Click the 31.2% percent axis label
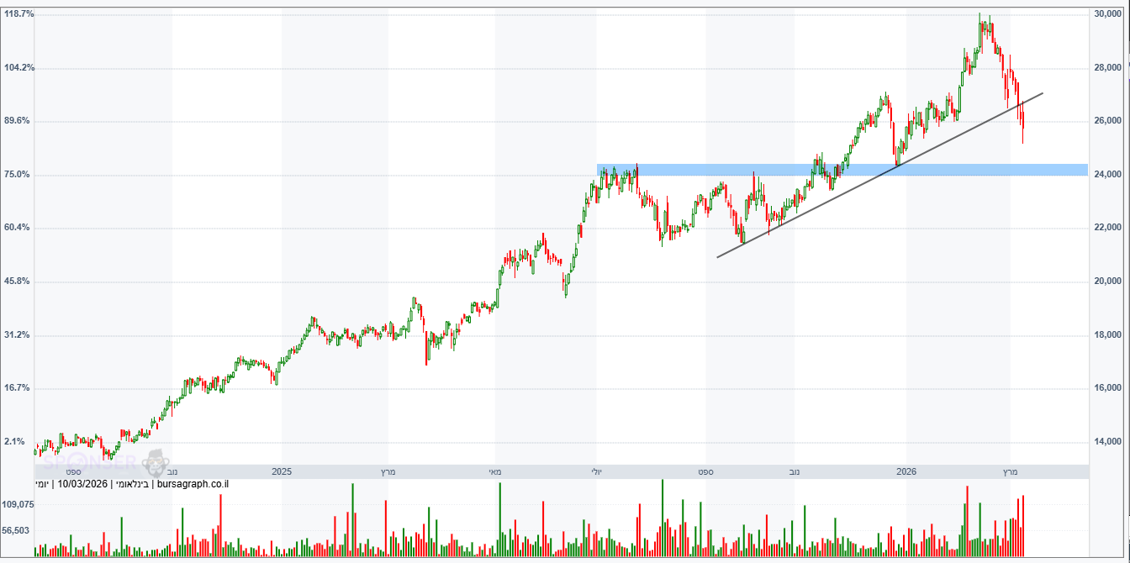The width and height of the screenshot is (1130, 563). 18,335
